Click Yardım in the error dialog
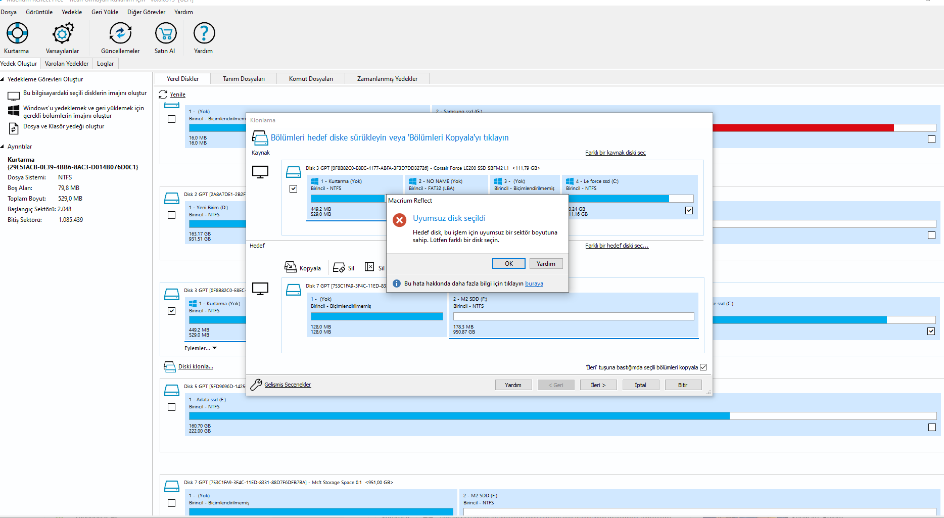944x518 pixels. point(546,264)
